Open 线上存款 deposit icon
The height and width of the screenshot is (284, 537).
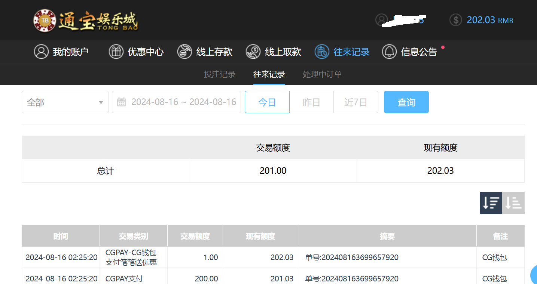pyautogui.click(x=184, y=52)
